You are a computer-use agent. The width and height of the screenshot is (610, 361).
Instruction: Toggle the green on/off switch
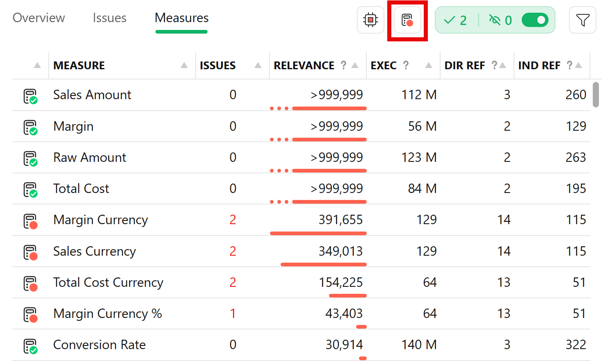pyautogui.click(x=535, y=20)
